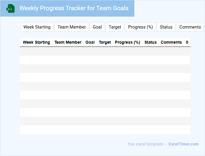Viewport: 205px width, 156px height.
Task: Select the Comments table column header
Action: (x=171, y=42)
